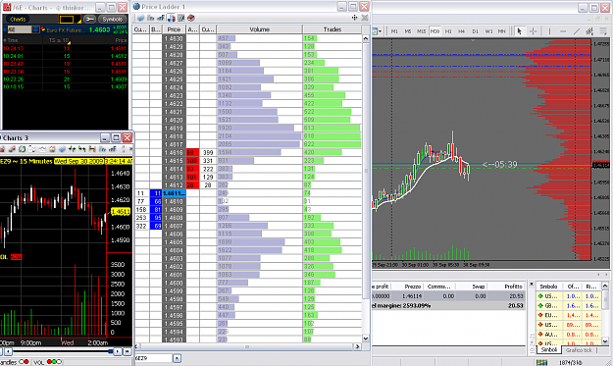This screenshot has height=366, width=613.
Task: Select the EU... symbol row in Market Watch
Action: [x=569, y=315]
